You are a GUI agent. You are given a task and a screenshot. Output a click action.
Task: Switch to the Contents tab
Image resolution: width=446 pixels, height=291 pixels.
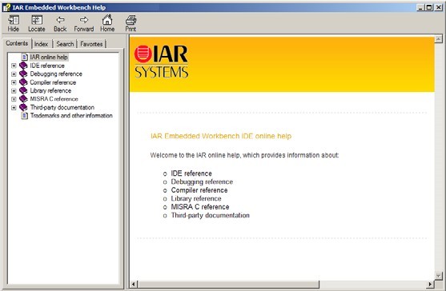(x=17, y=43)
